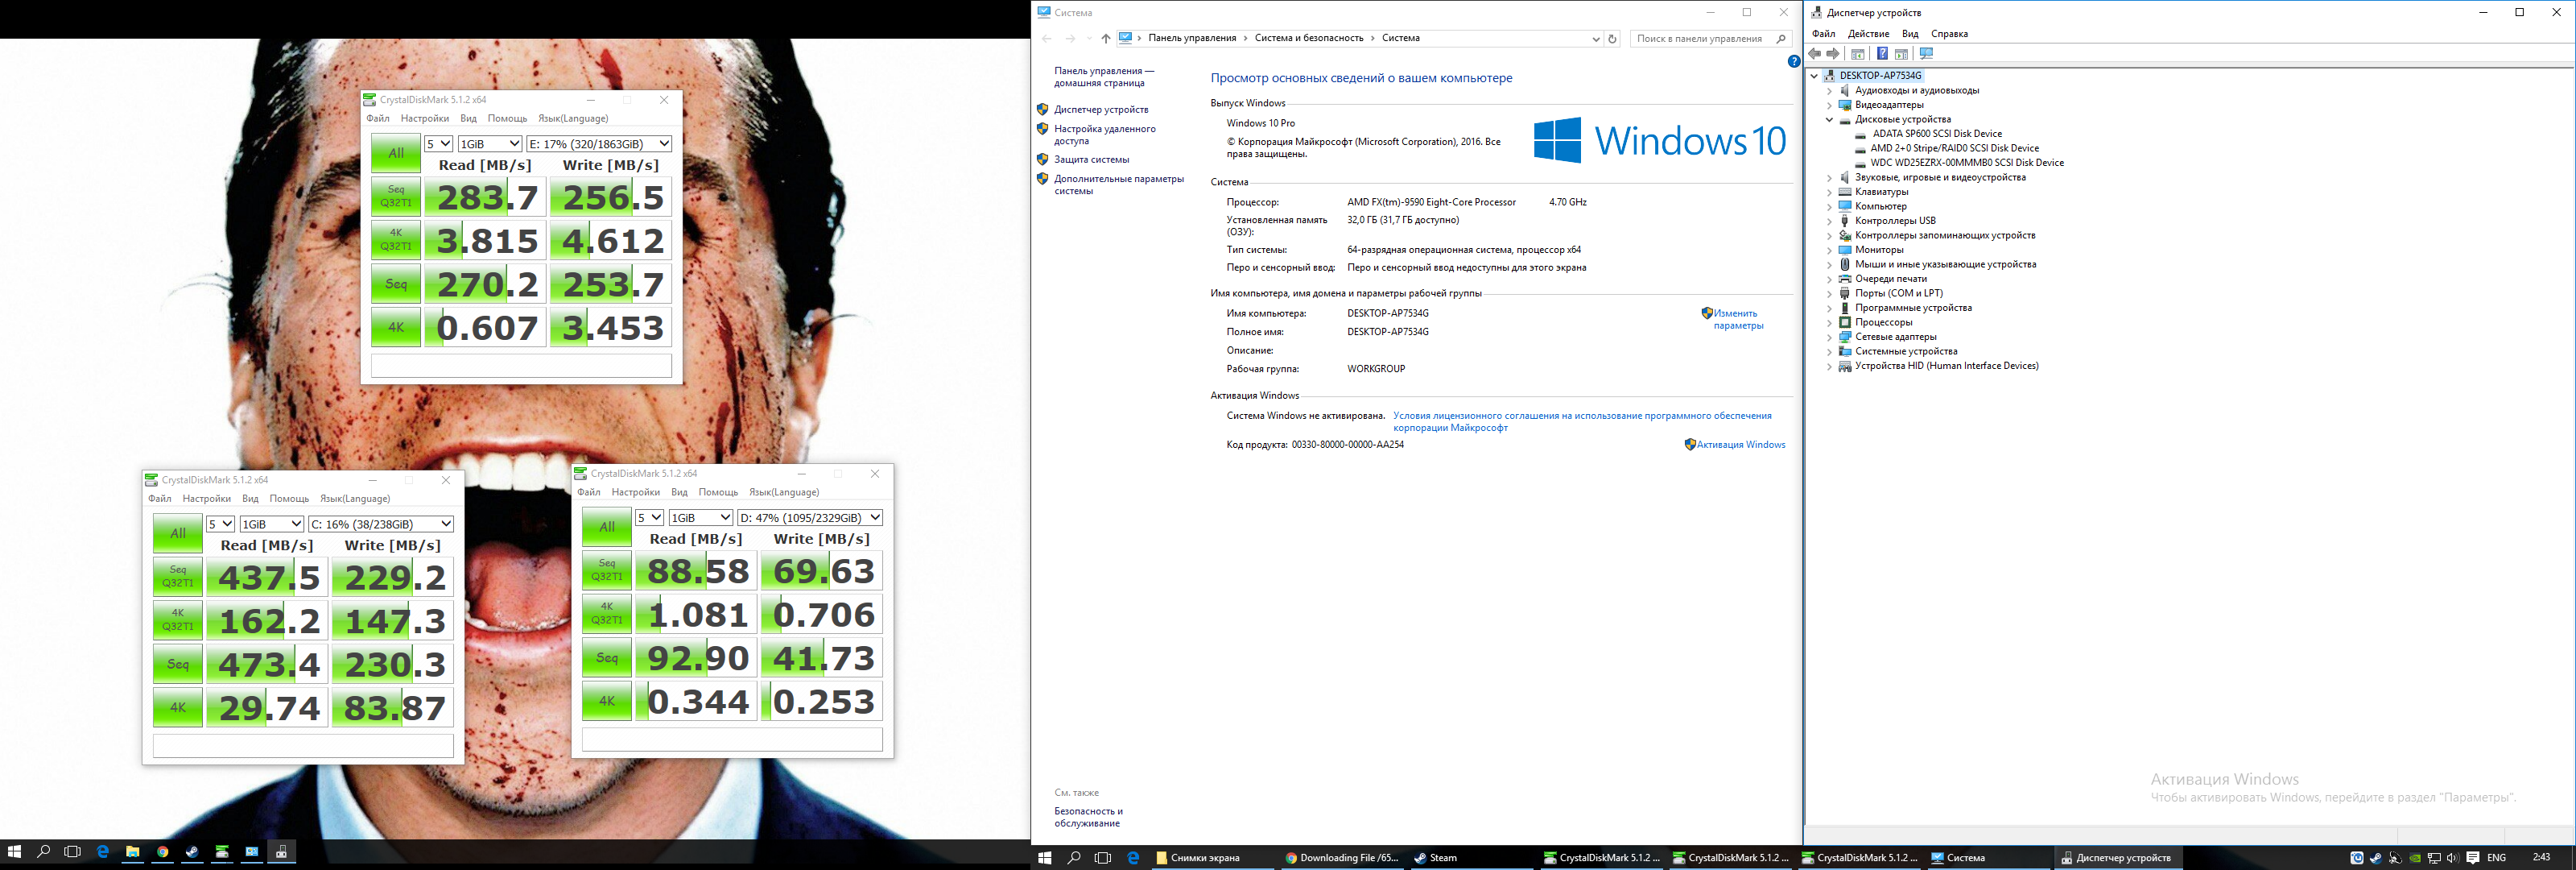Open Настройки menu in drive C: CrystalDiskMark window
This screenshot has height=870, width=2576.
(x=207, y=499)
